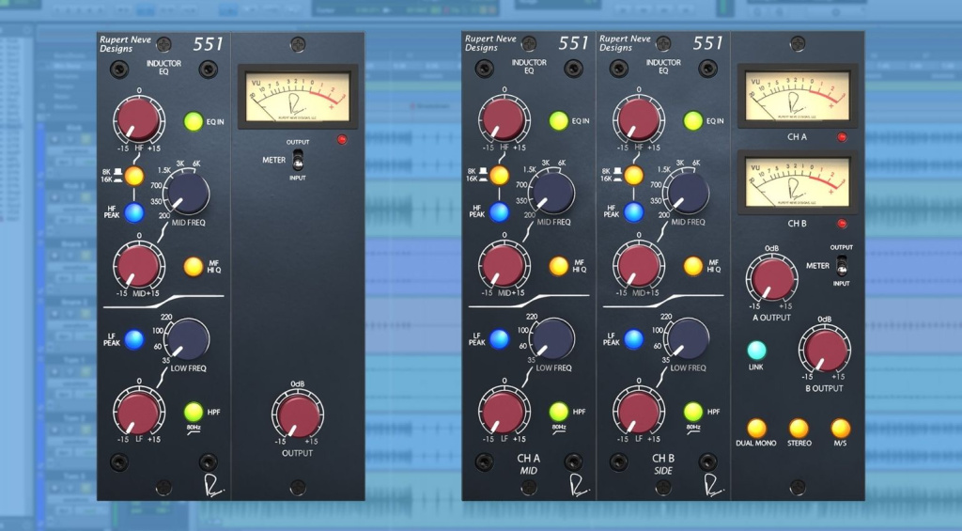Image resolution: width=962 pixels, height=531 pixels.
Task: Click the MID FREQ knob on CH A MID strip
Action: pyautogui.click(x=552, y=193)
